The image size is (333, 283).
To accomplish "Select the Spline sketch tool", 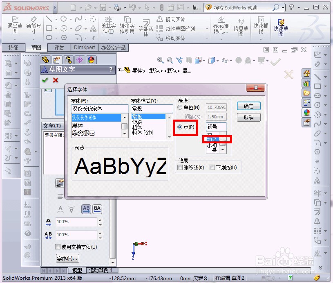I will [78, 19].
